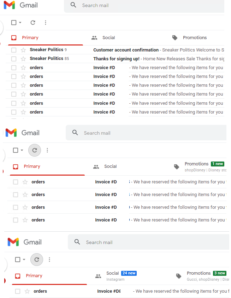
Task: Select Primary tab in the bottom Gmail screenshot
Action: coord(49,276)
